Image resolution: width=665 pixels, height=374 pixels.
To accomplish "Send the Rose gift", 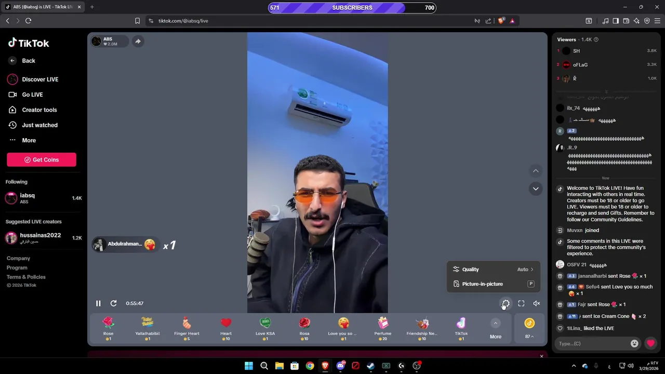I will pyautogui.click(x=108, y=329).
